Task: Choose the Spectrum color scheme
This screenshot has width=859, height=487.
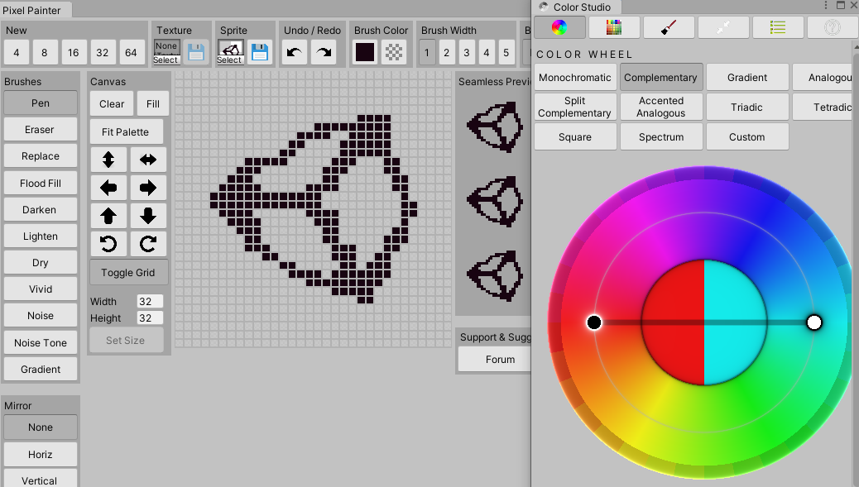Action: (x=661, y=136)
